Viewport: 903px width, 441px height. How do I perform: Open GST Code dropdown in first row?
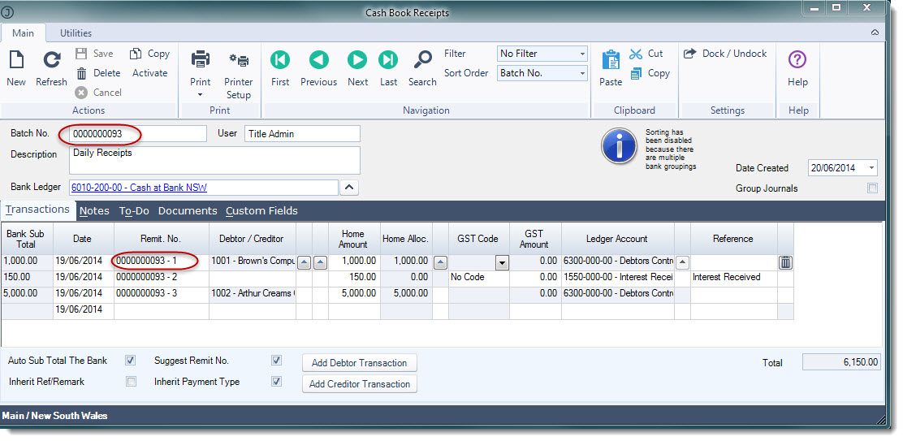(502, 263)
